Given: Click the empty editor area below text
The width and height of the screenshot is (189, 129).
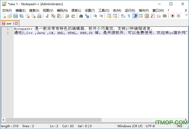Looking at the screenshot, I should click(101, 76).
